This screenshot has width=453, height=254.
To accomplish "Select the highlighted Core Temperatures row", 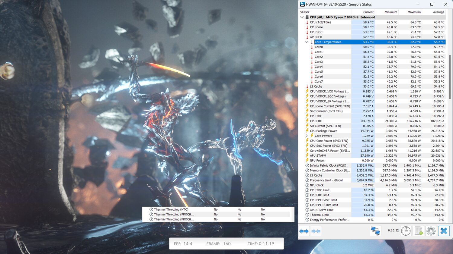I will (380, 42).
